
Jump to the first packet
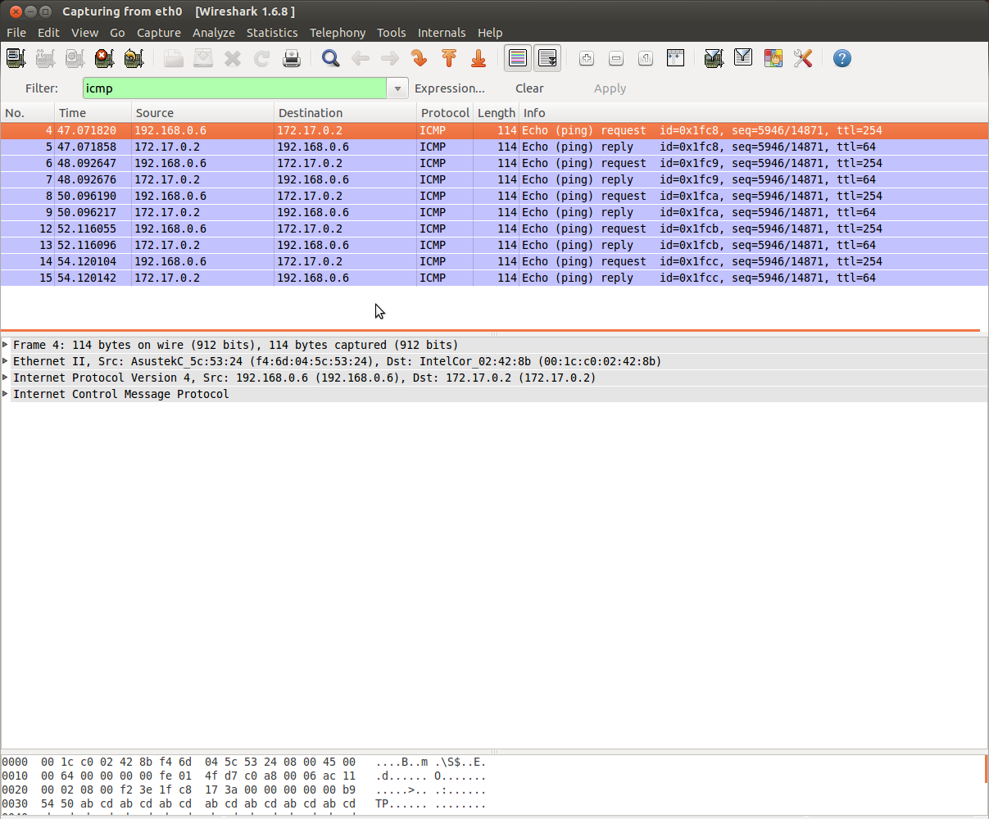coord(449,58)
